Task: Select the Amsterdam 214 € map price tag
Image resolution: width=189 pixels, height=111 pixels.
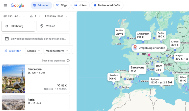Action: (143, 35)
